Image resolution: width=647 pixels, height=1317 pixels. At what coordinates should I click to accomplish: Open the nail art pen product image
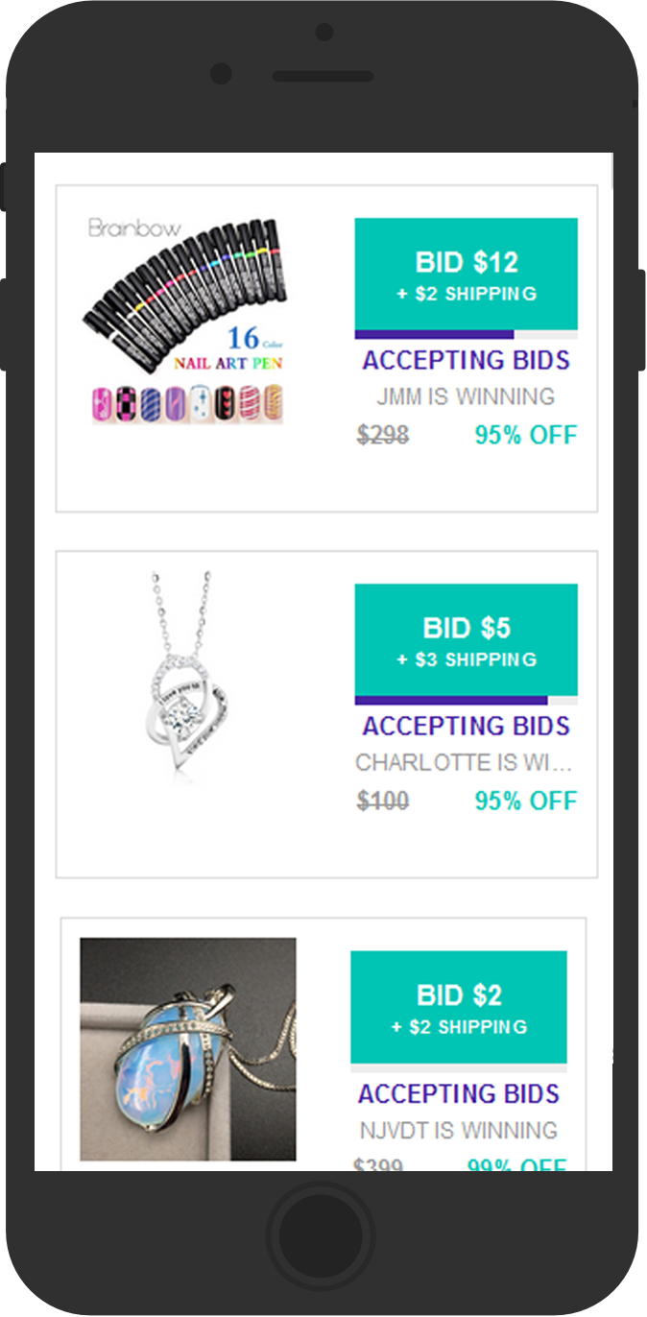coord(188,321)
